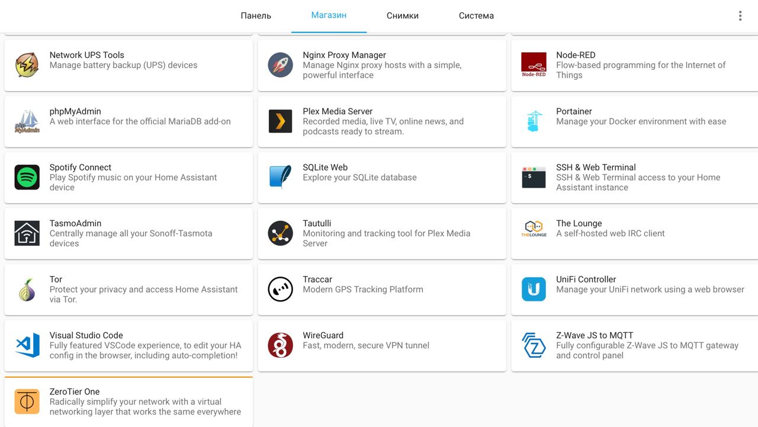Viewport: 758px width, 427px height.
Task: Click the SSH & Web Terminal title text
Action: [596, 168]
